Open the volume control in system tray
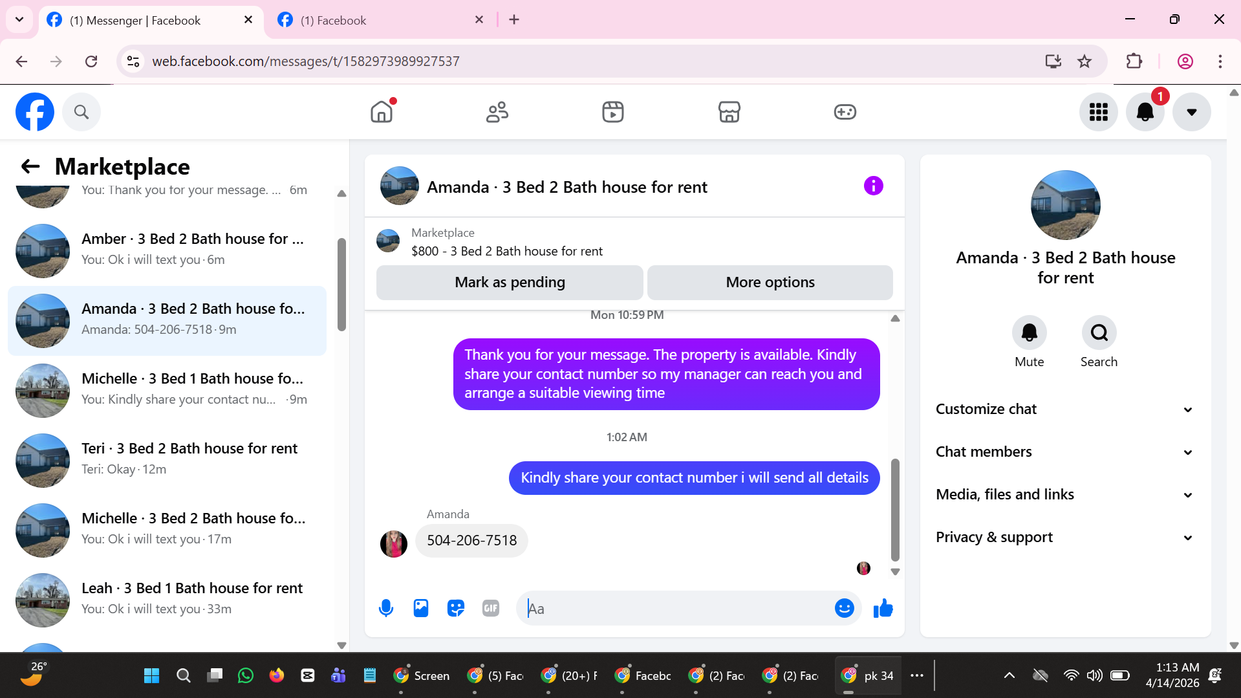This screenshot has width=1241, height=698. pyautogui.click(x=1094, y=676)
